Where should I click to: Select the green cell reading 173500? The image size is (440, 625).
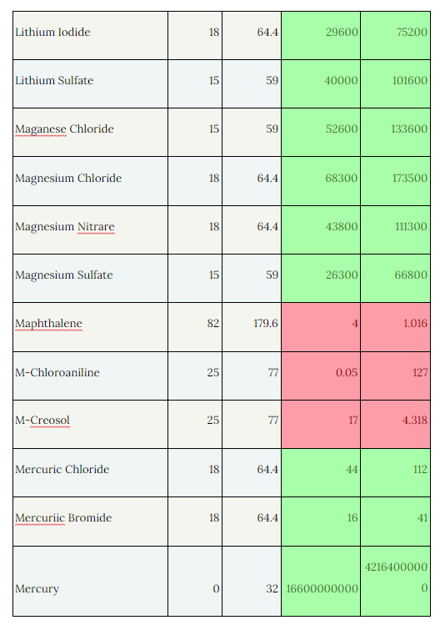[395, 181]
